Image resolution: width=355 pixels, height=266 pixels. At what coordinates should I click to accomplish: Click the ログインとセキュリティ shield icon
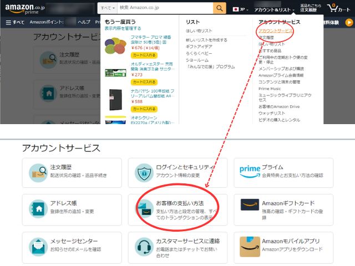144,173
